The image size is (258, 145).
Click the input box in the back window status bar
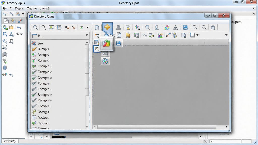tap(225, 141)
